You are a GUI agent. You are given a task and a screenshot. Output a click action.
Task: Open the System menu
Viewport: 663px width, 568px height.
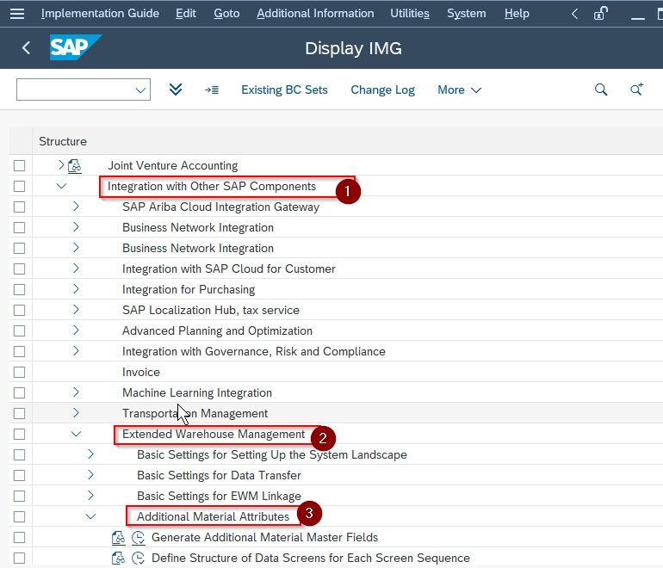467,14
